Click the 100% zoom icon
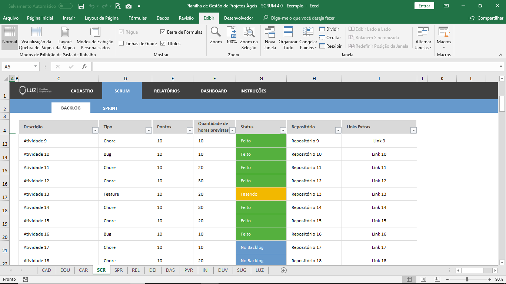 pyautogui.click(x=232, y=33)
